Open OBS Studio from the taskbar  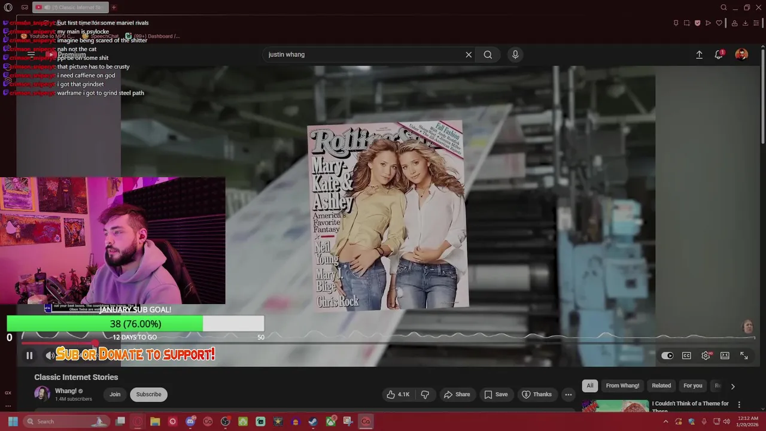[x=225, y=421]
